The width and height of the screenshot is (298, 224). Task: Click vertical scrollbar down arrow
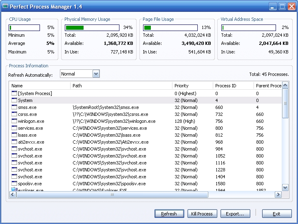[x=285, y=188]
